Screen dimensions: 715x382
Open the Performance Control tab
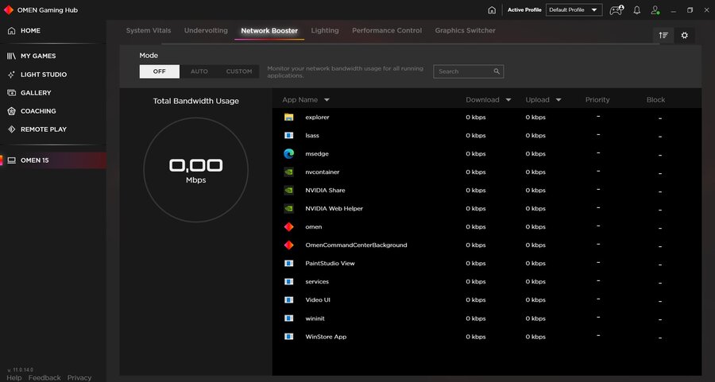(387, 31)
